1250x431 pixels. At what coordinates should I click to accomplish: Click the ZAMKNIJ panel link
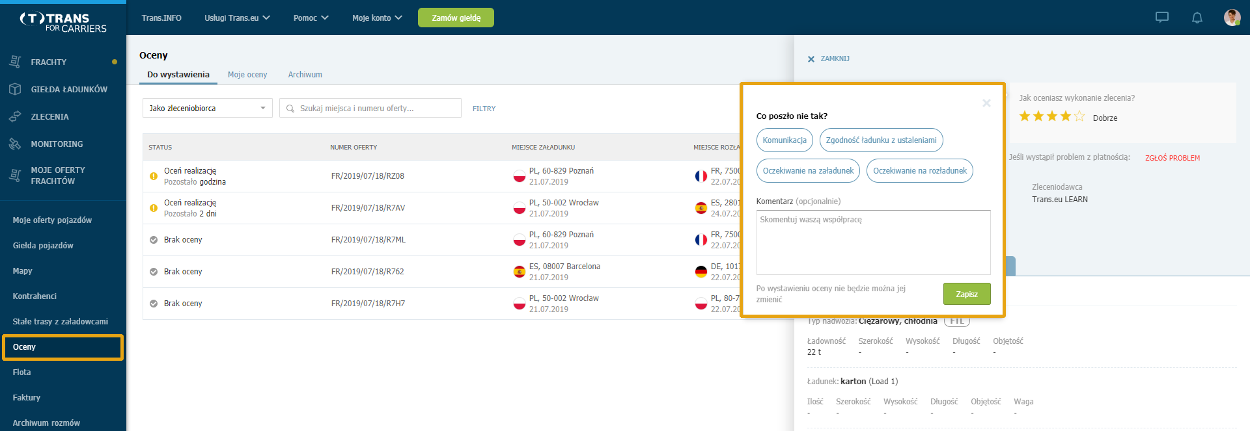click(835, 59)
